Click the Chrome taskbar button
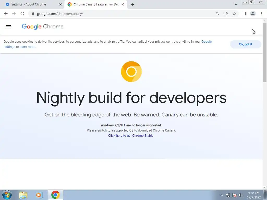This screenshot has height=200, width=267. (56, 195)
